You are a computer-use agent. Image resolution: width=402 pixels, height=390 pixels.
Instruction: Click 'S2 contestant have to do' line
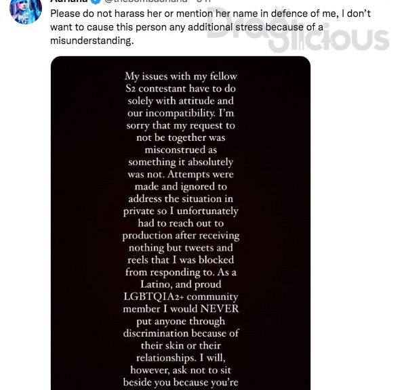click(180, 89)
